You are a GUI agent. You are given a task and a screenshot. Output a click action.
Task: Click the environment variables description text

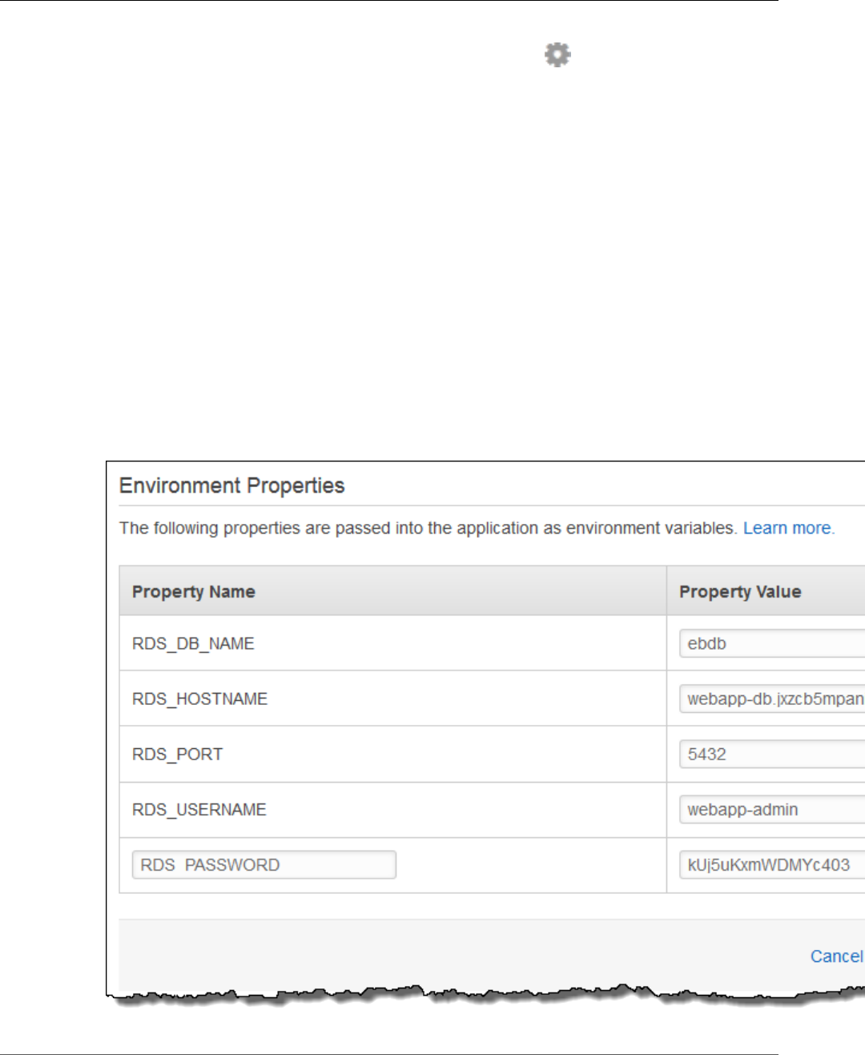coord(428,528)
